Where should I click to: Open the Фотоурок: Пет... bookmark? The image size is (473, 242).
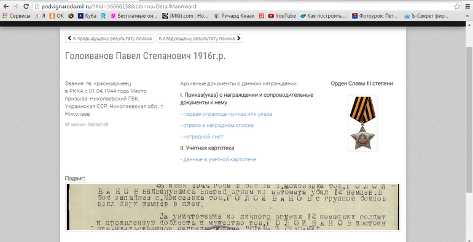tap(375, 16)
